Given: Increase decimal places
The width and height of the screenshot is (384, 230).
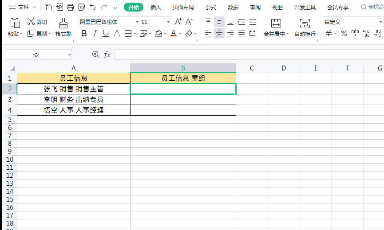Looking at the screenshot, I should [x=366, y=33].
